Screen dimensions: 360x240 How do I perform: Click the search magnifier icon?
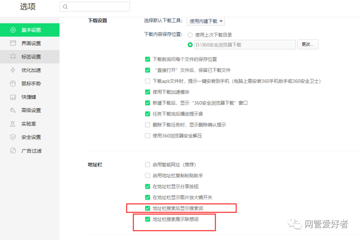(x=65, y=6)
